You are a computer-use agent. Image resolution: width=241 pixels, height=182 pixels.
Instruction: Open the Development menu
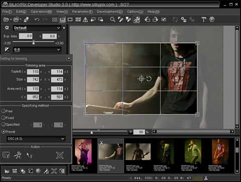[x=110, y=12]
